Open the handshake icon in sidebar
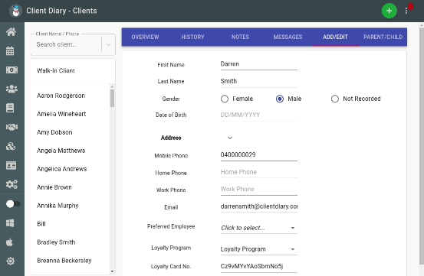Viewport: 424px width, 276px height. tap(12, 127)
